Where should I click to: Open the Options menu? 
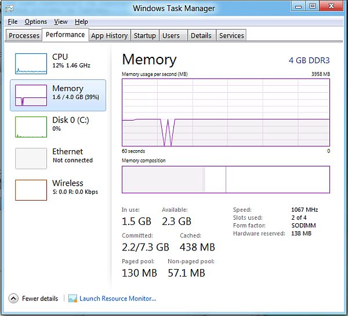click(36, 21)
